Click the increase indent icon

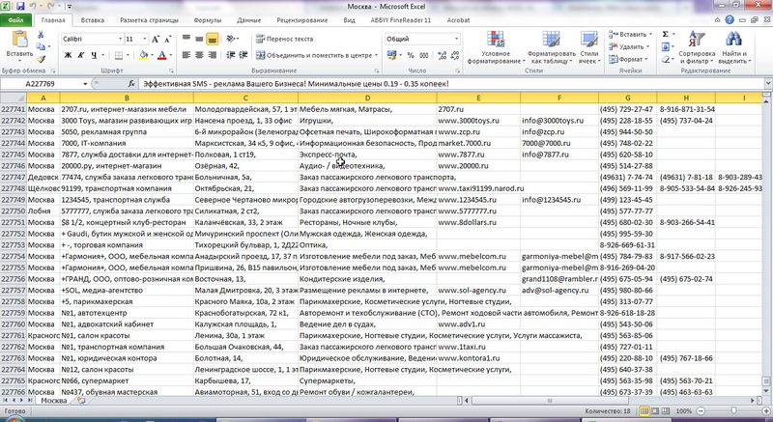click(243, 55)
